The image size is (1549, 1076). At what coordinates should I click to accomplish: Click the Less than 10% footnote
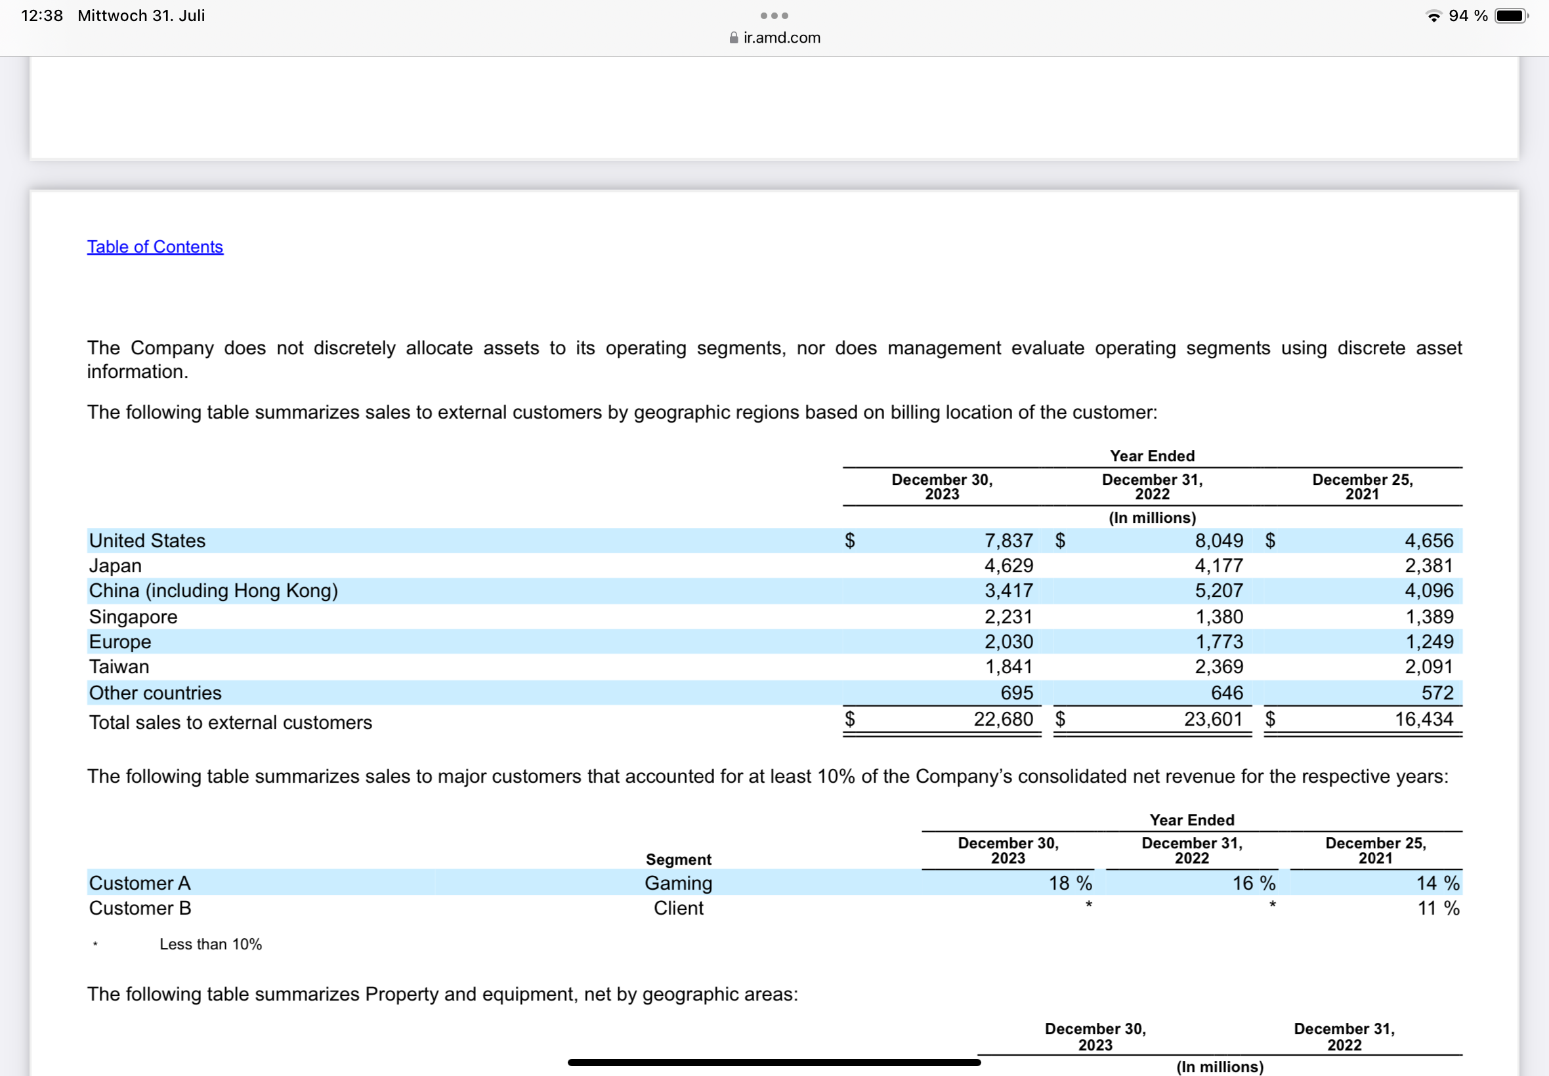tap(211, 945)
